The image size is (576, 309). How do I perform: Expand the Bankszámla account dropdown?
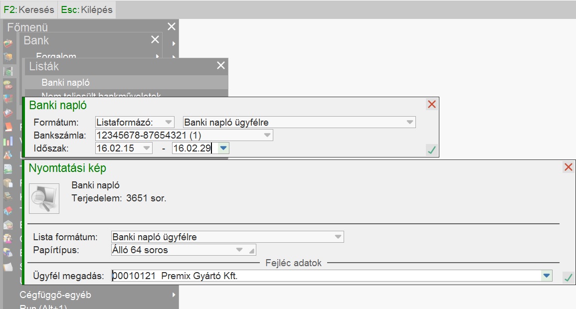point(267,135)
